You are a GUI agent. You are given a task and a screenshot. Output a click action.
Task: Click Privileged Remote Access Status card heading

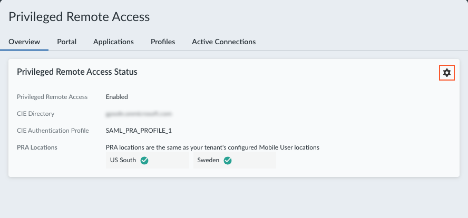[77, 72]
